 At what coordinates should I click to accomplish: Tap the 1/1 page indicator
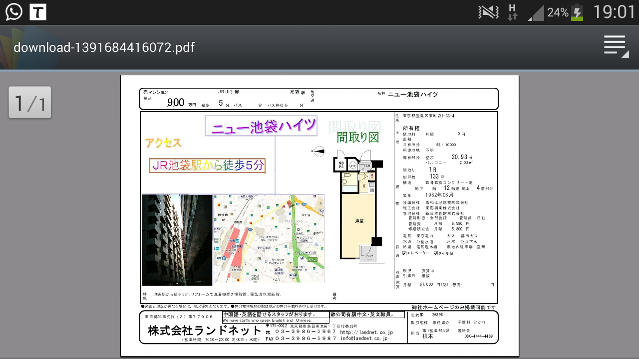click(x=30, y=103)
